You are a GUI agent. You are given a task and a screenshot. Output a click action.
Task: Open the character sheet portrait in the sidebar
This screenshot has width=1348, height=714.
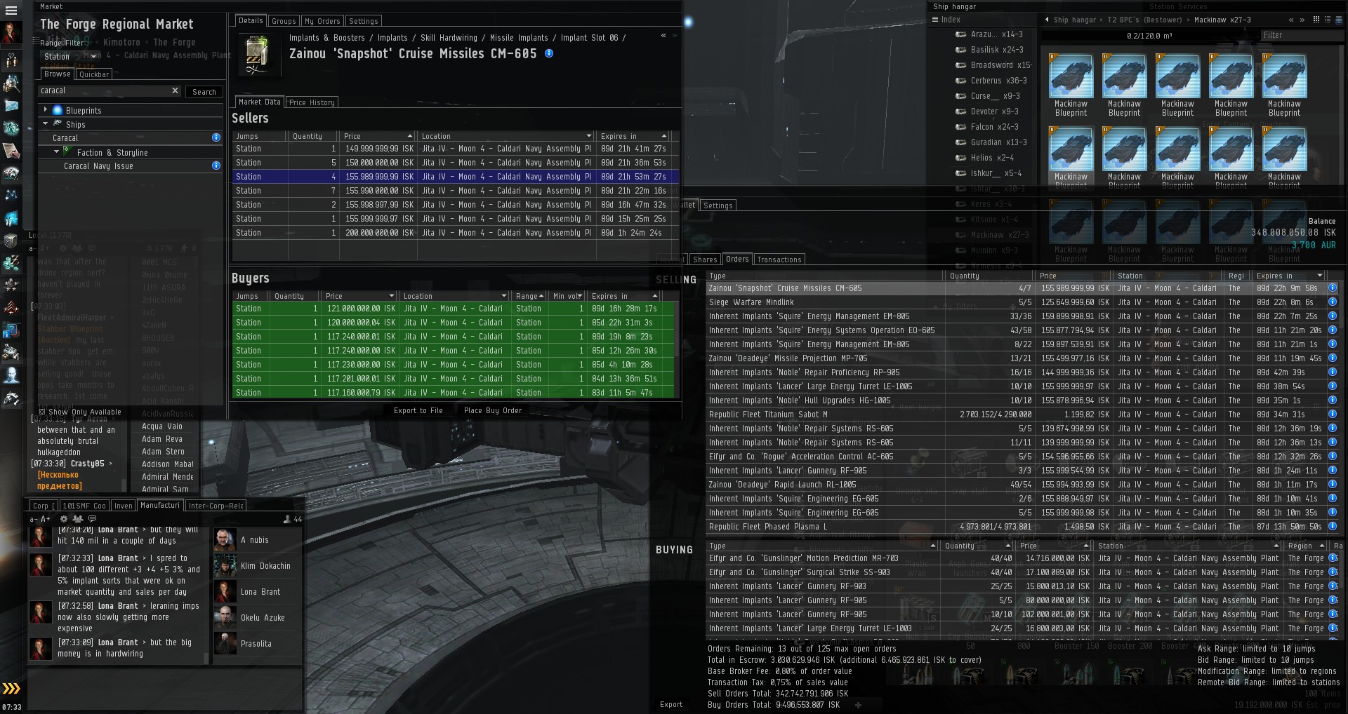[11, 33]
